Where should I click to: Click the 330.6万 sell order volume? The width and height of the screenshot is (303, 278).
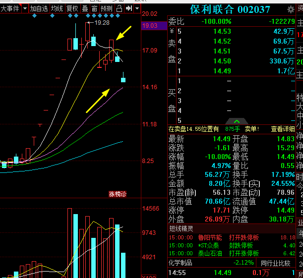click(282, 61)
